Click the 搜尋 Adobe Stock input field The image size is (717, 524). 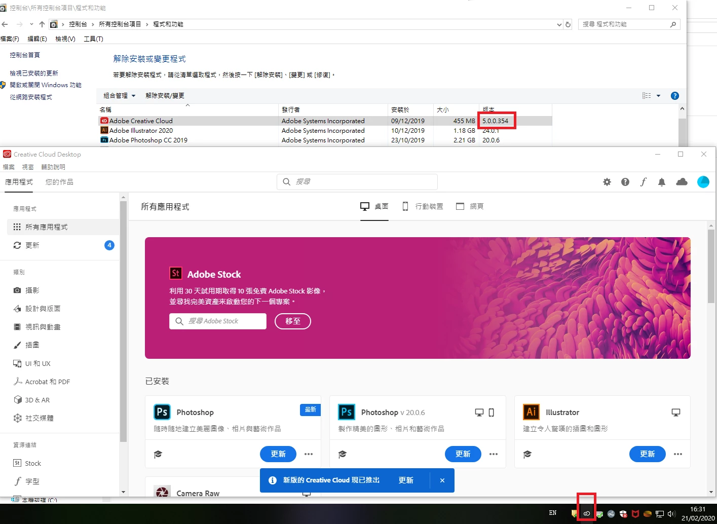pyautogui.click(x=218, y=321)
